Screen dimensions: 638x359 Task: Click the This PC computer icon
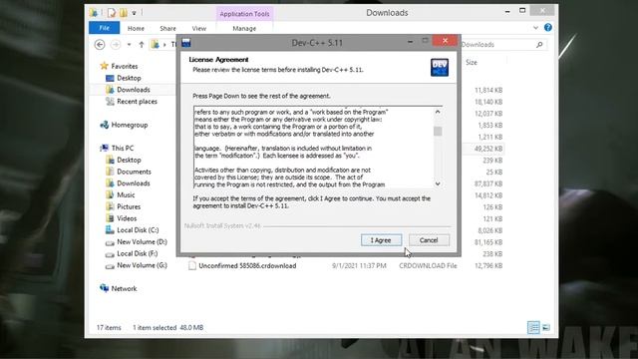[x=104, y=148]
